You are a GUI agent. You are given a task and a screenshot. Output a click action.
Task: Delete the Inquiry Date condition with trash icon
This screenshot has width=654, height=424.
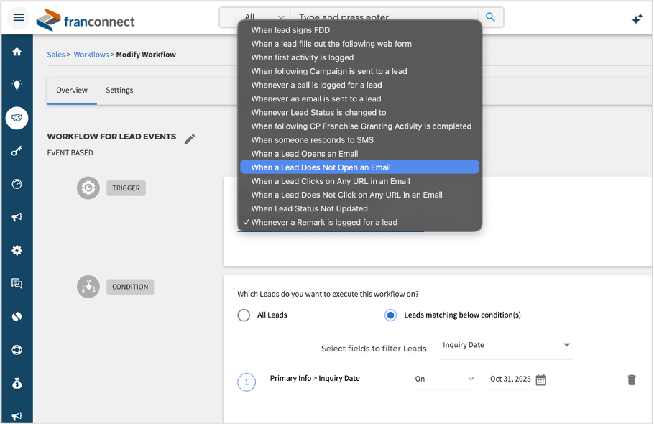(632, 379)
